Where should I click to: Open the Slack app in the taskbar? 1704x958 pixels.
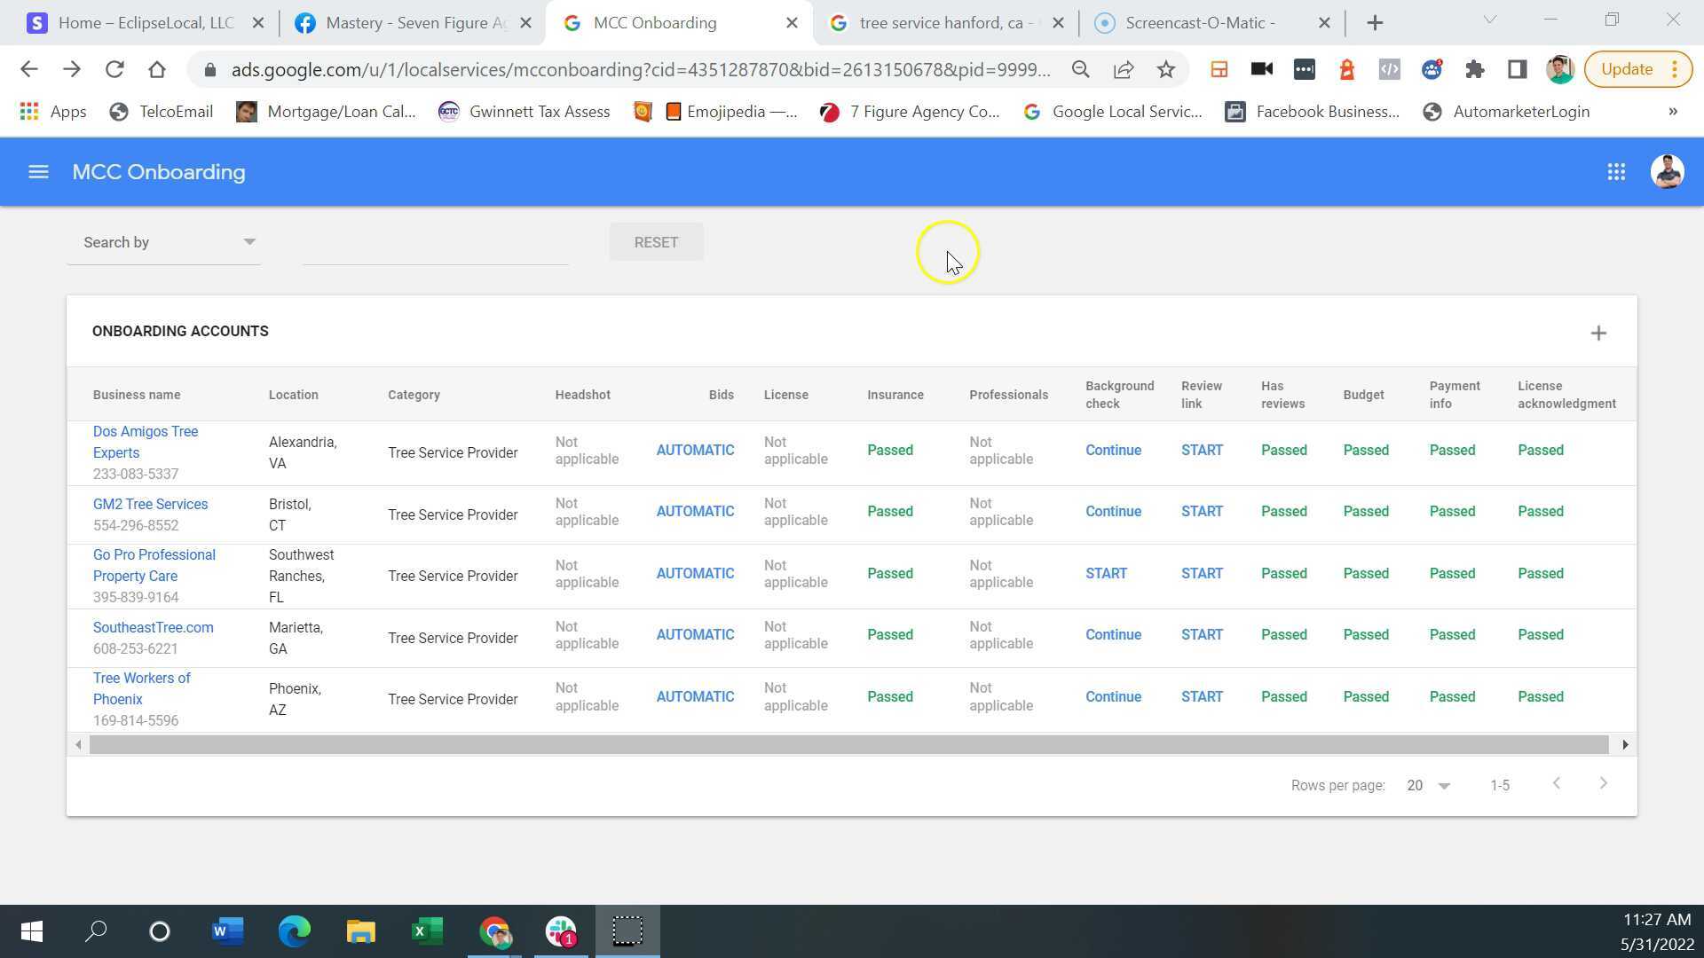(561, 931)
